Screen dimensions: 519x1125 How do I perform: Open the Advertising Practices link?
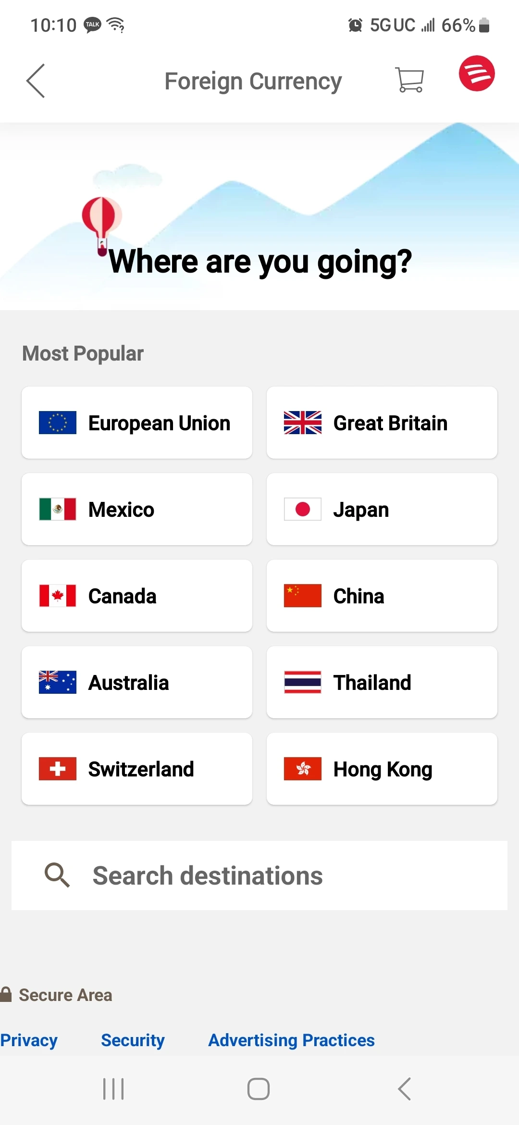pos(291,1040)
